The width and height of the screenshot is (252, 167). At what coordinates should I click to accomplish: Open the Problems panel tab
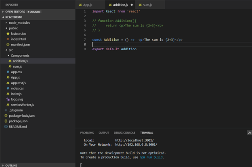tap(87, 132)
